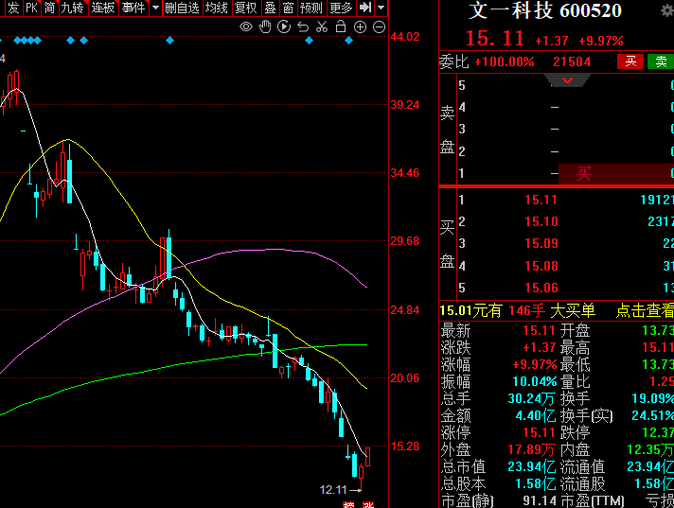The height and width of the screenshot is (508, 674).
Task: Zoom in with the plus circle icon
Action: click(360, 27)
